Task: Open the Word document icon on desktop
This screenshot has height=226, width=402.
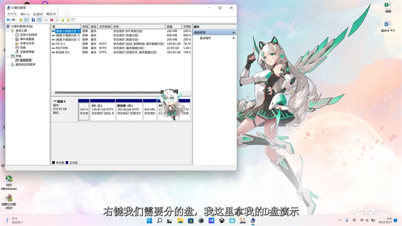Action: click(x=387, y=27)
